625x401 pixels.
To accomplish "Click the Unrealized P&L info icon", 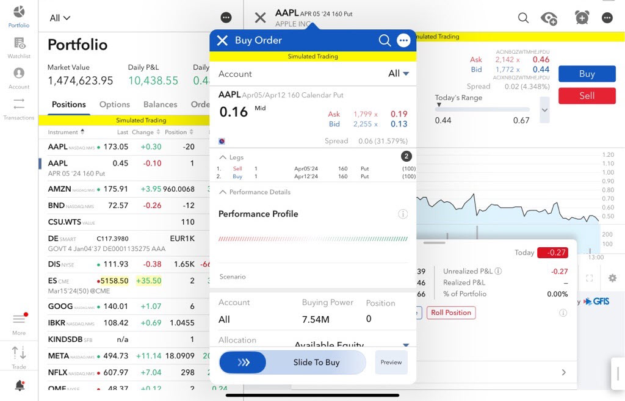I will tap(498, 271).
